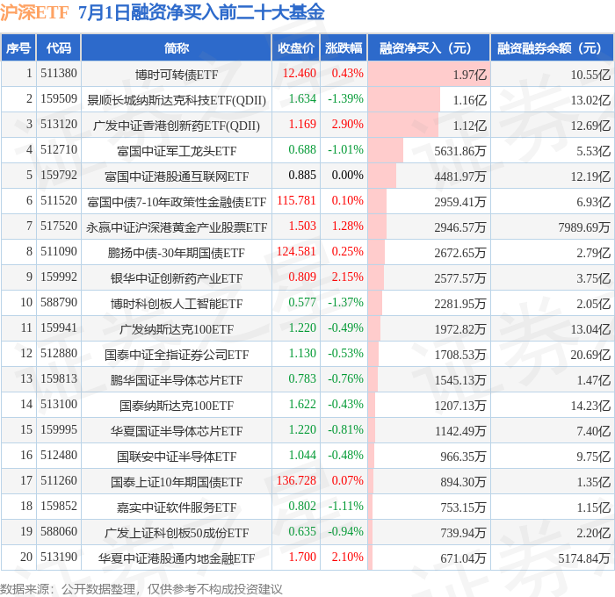Click the 序号 column header
Image resolution: width=615 pixels, height=597 pixels.
coord(18,47)
